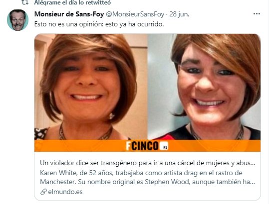Screen dimensions: 269x204
Task: Open the tweet via 28 jun. timestamp
Action: pos(179,14)
